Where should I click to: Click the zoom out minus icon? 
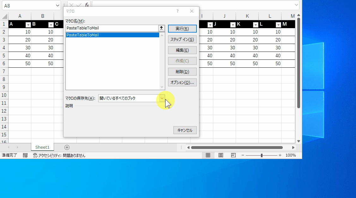click(243, 155)
